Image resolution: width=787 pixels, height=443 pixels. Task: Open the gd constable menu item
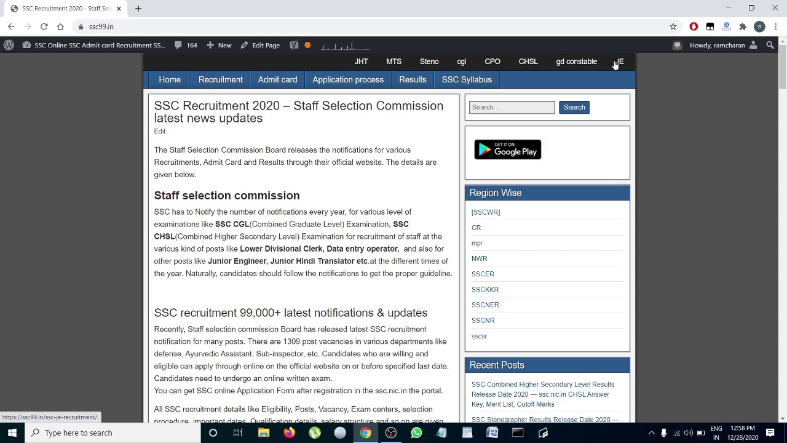point(577,62)
